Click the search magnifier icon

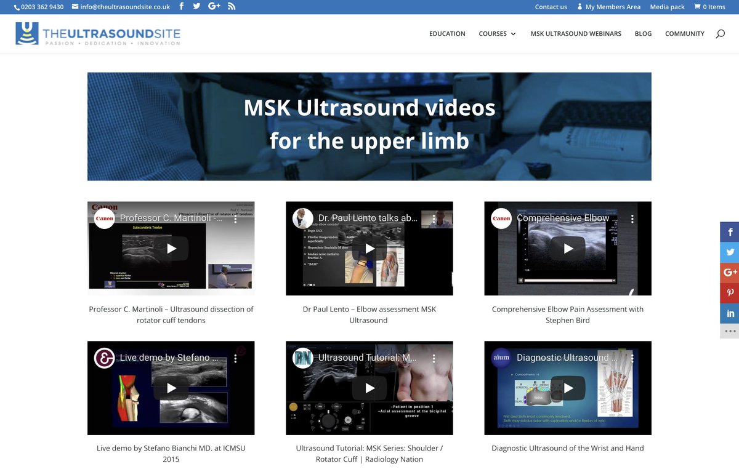pyautogui.click(x=720, y=34)
